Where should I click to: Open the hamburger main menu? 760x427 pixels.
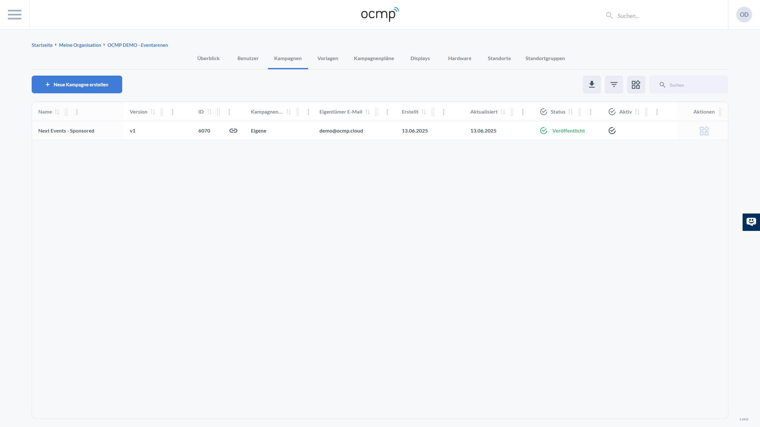[15, 15]
